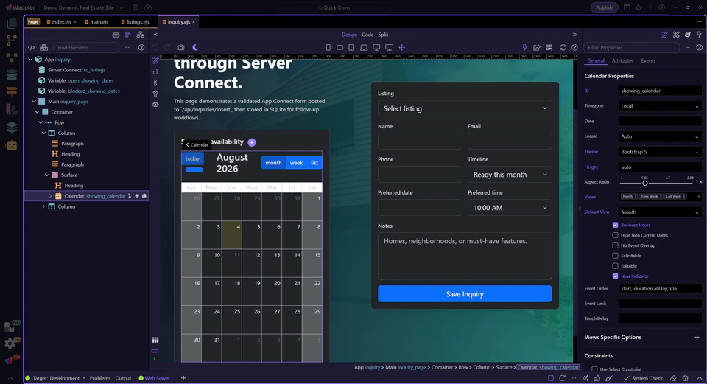Open the Git source control sidebar icon
The height and width of the screenshot is (384, 707).
(x=12, y=40)
